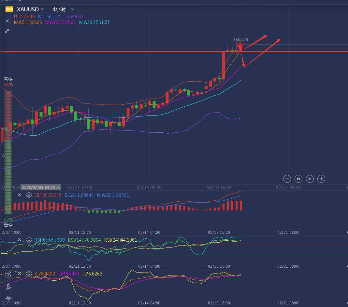Jump to the latest candles button
The width and height of the screenshot is (348, 307).
pyautogui.click(x=310, y=179)
